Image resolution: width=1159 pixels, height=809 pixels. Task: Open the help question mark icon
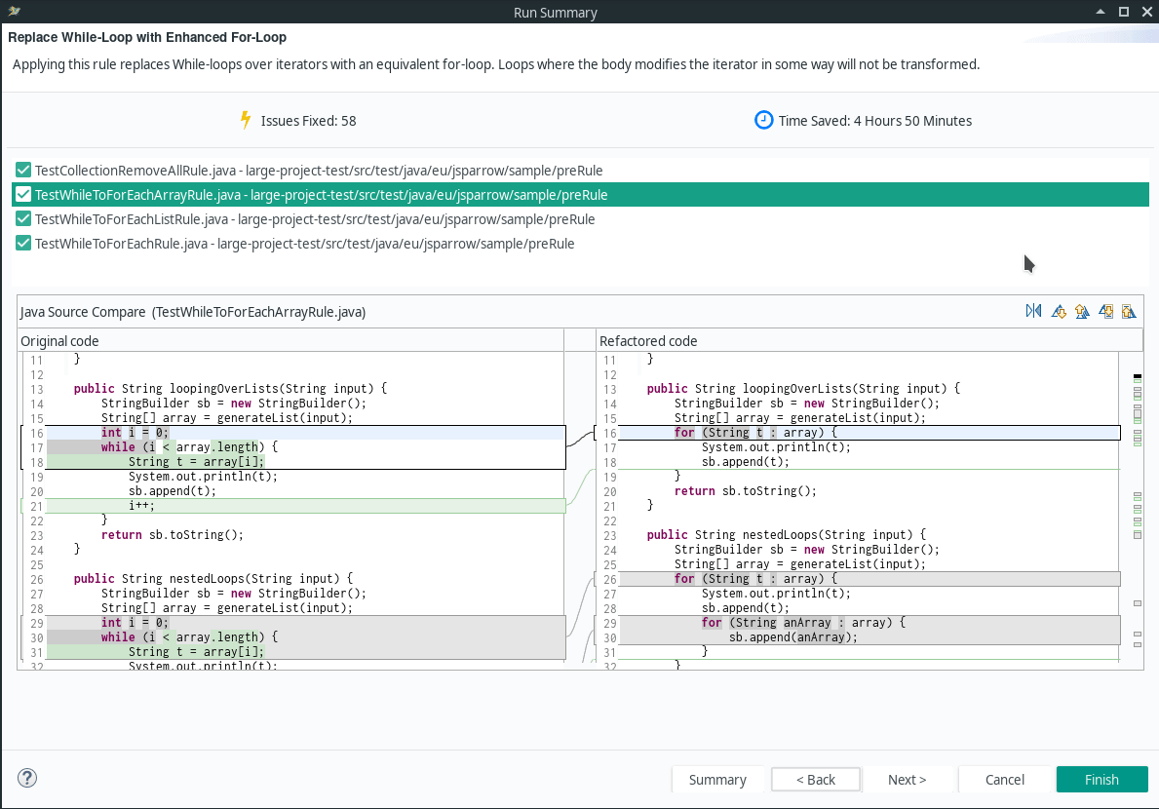(x=27, y=778)
